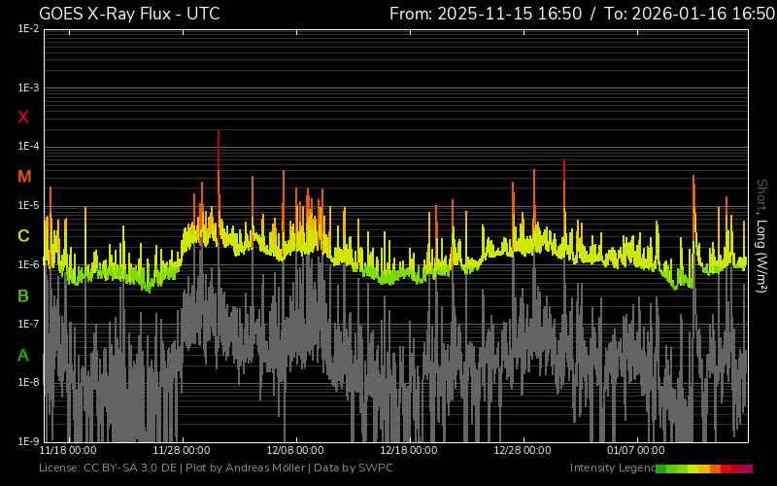Click the 11/18 00:00 time axis label
777x486 pixels.
click(68, 451)
